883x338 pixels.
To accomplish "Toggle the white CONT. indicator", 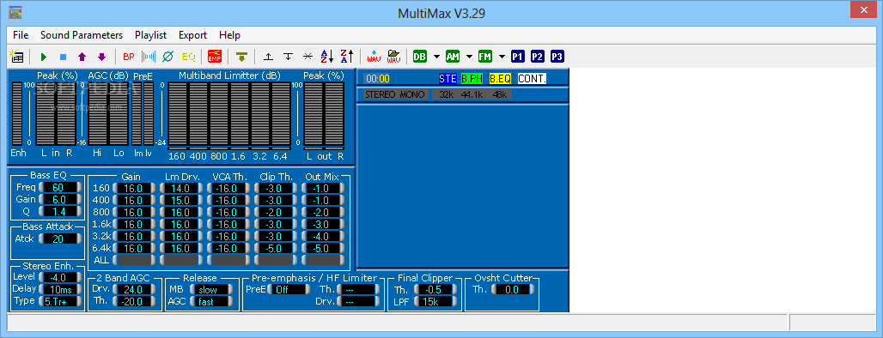I will [533, 79].
